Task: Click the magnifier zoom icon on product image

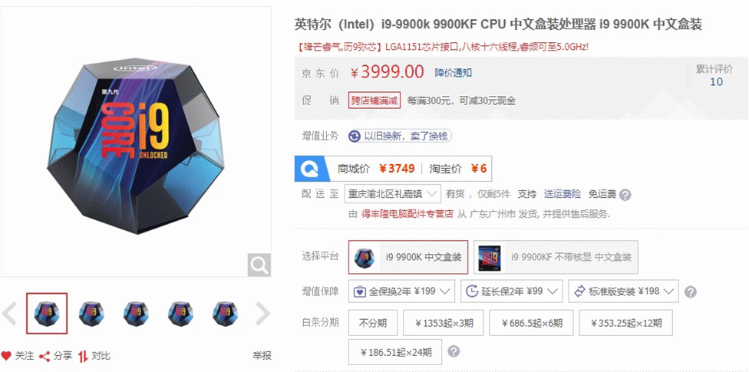Action: (259, 265)
